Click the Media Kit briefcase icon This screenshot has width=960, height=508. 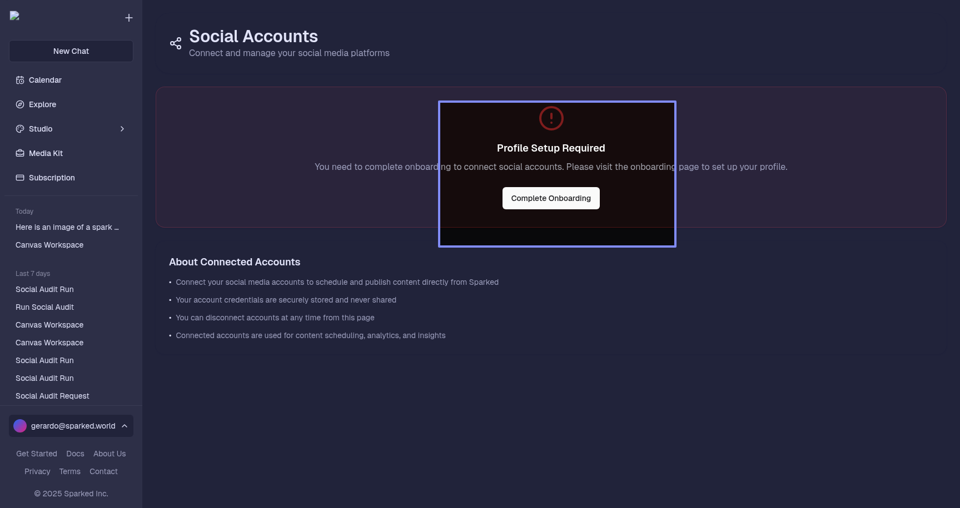(20, 153)
